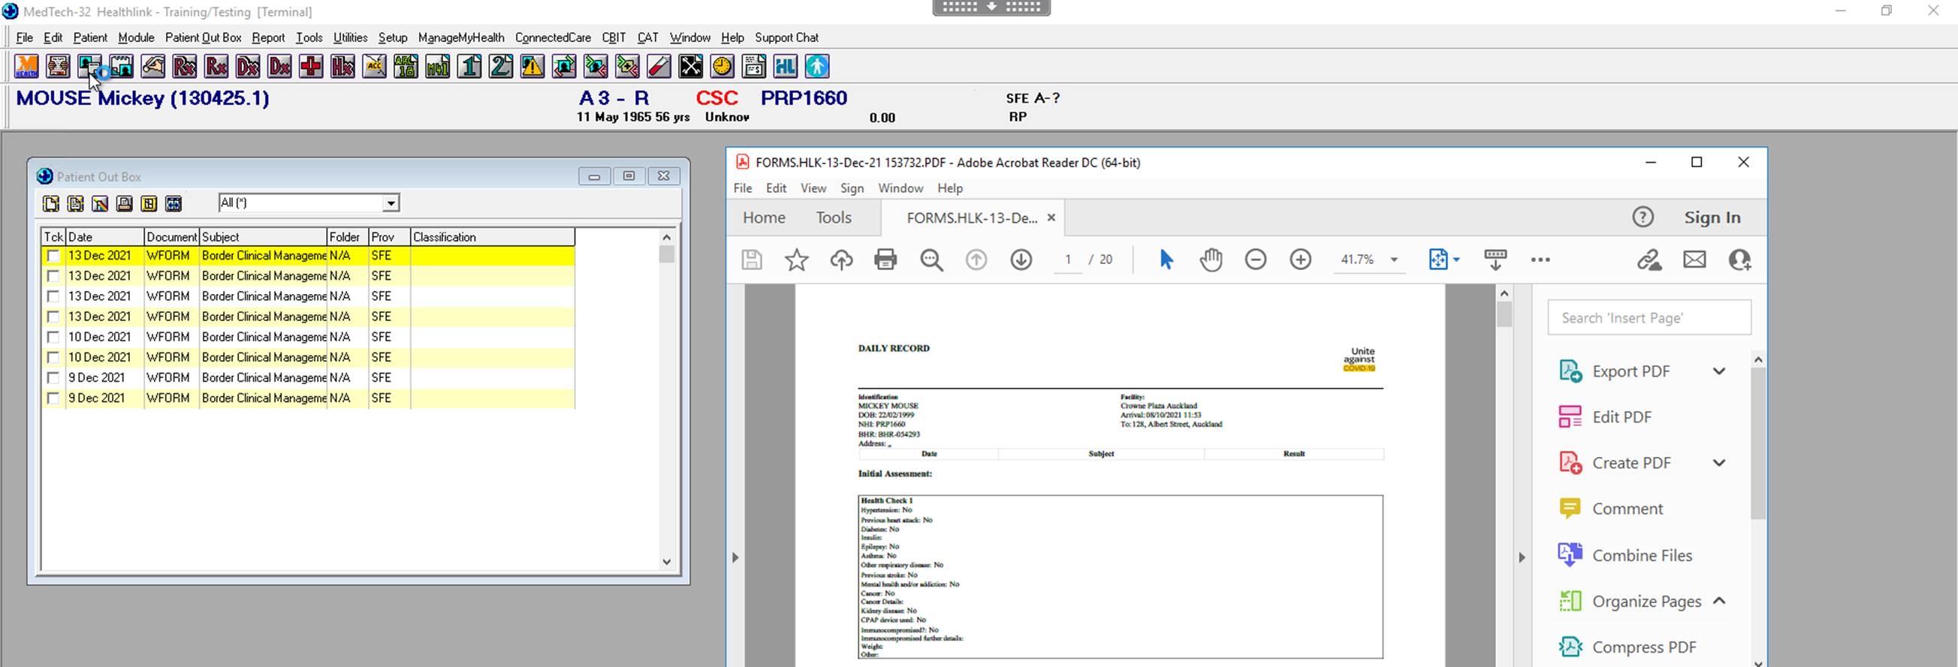
Task: Go to next page in Acrobat
Action: tap(1021, 260)
